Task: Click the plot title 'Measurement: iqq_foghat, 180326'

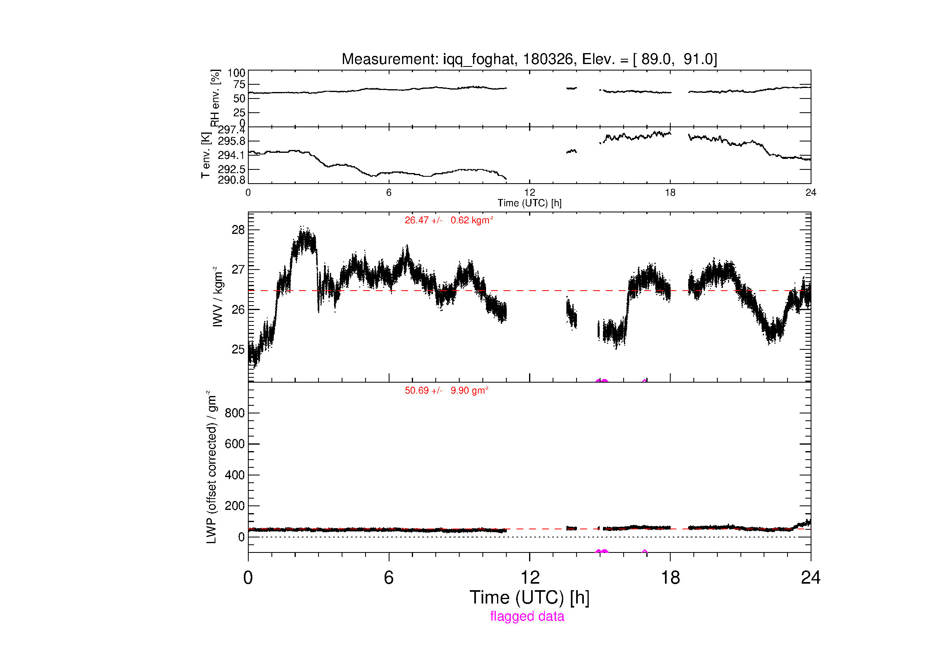Action: click(x=458, y=60)
